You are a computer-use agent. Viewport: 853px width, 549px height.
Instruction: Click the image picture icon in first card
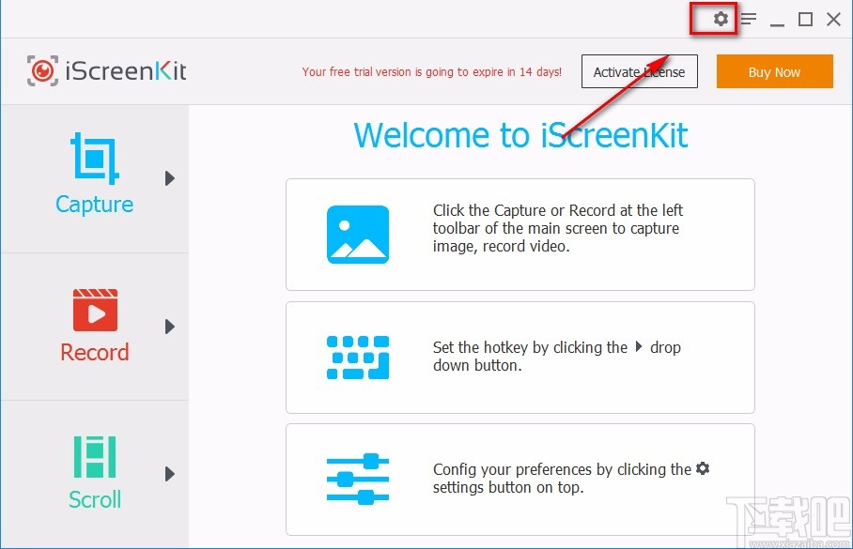click(x=358, y=235)
